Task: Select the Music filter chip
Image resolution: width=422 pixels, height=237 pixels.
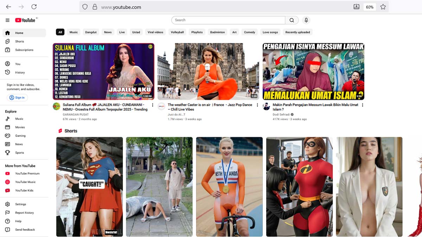Action: [x=73, y=32]
